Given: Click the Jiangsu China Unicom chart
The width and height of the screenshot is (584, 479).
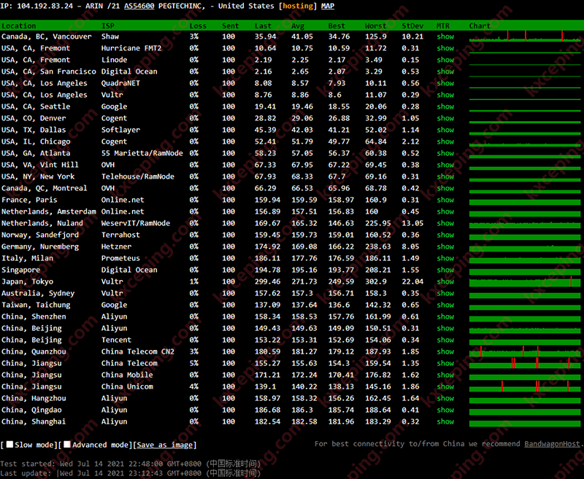Looking at the screenshot, I should tap(525, 386).
